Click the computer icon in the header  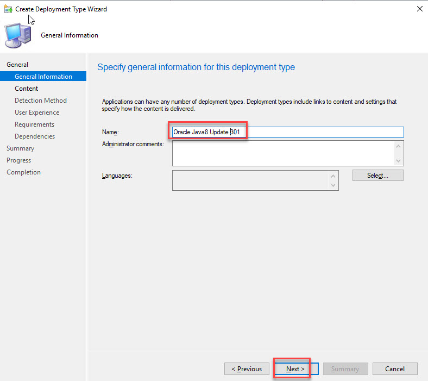pos(17,35)
